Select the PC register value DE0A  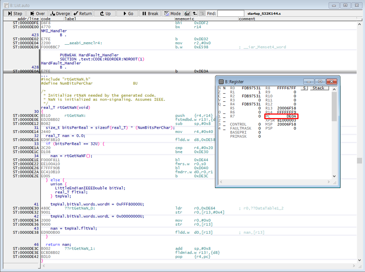coord(291,116)
